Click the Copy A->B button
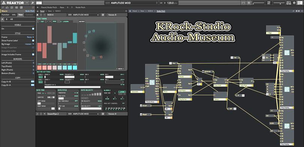Image resolution: width=304 pixels, height=147 pixels. coord(33,81)
